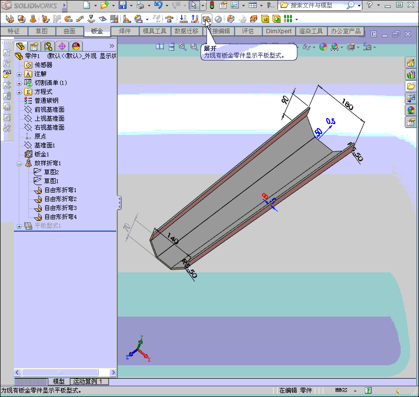Collapse the 放样折弯1 feature node
Screen dimensions: 419x397
(x=19, y=164)
